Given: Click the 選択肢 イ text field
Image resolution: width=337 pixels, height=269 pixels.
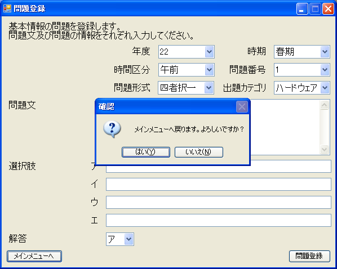Looking at the screenshot, I should (218, 184).
